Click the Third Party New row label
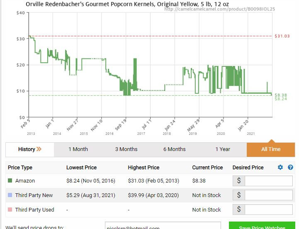This screenshot has width=299, height=229. 34,195
